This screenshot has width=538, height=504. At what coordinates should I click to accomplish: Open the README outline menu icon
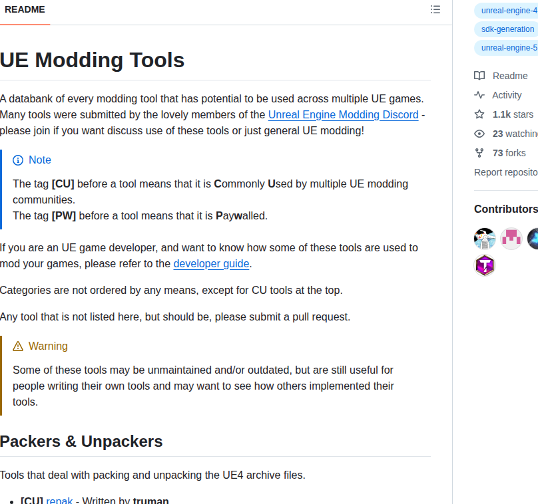point(435,9)
